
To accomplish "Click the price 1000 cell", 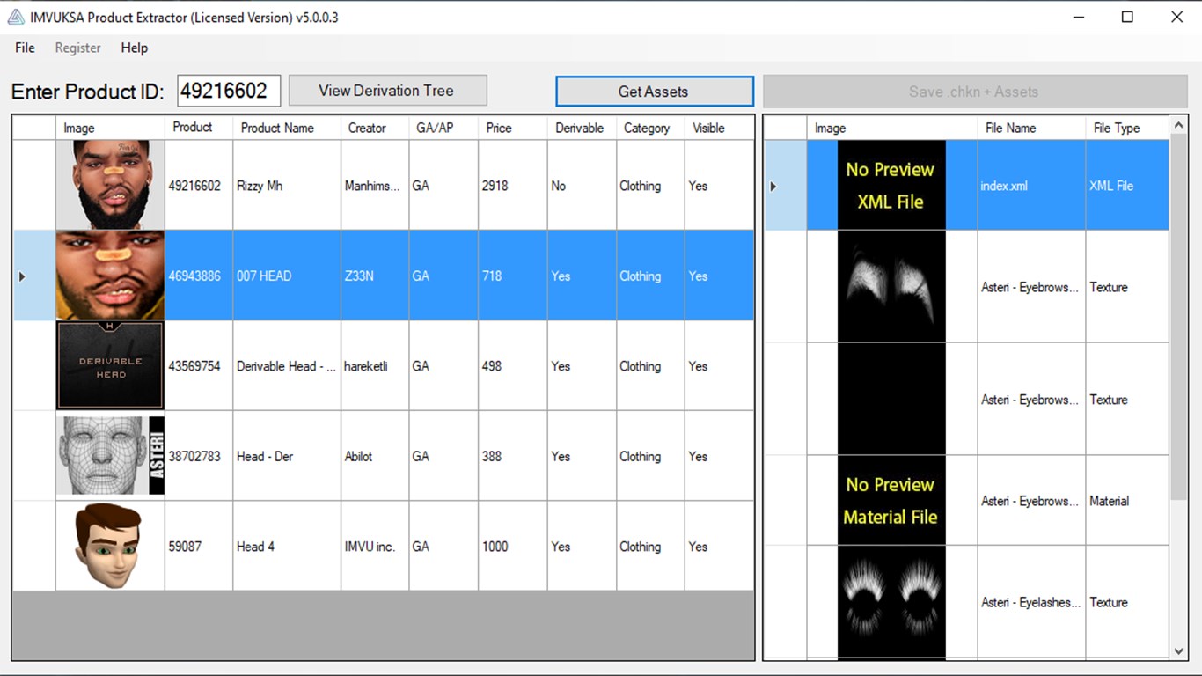I will (x=513, y=547).
